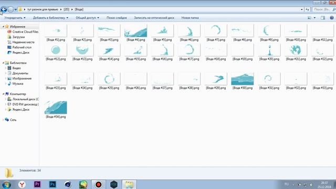Open Cinema 4D taskbar icon
The width and height of the screenshot is (336, 189).
(68, 184)
